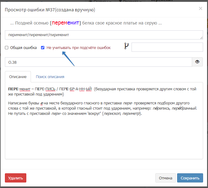Switch to the "Описание" tab
208x188 pixels.
(18, 77)
